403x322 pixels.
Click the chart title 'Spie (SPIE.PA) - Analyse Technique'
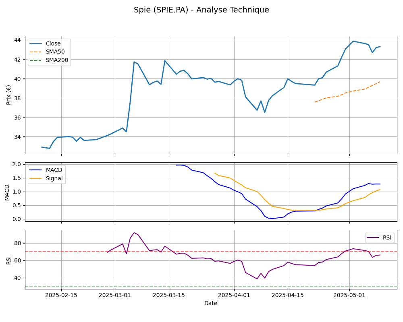click(201, 10)
